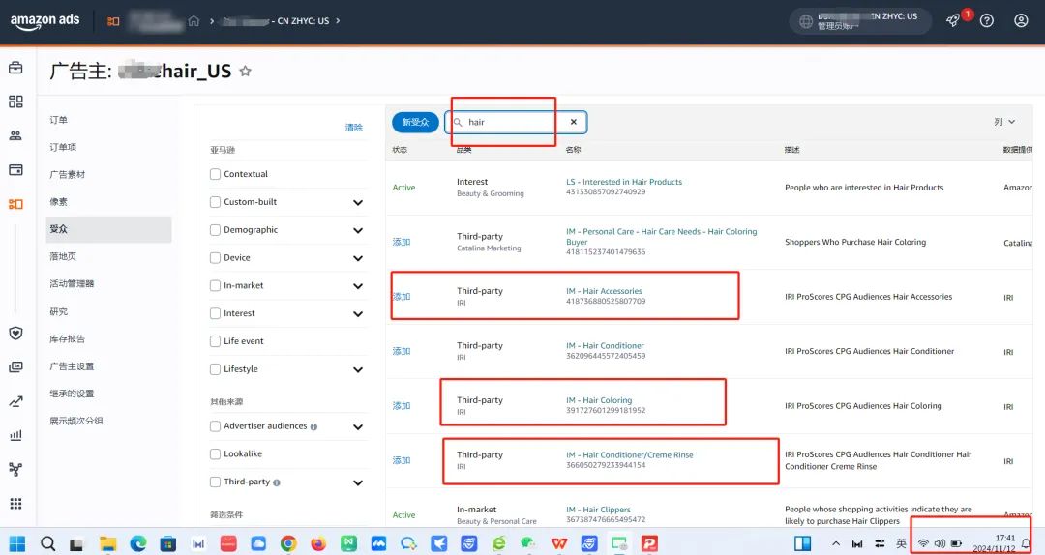Check the Device filter checkbox
The image size is (1045, 555).
[x=215, y=258]
